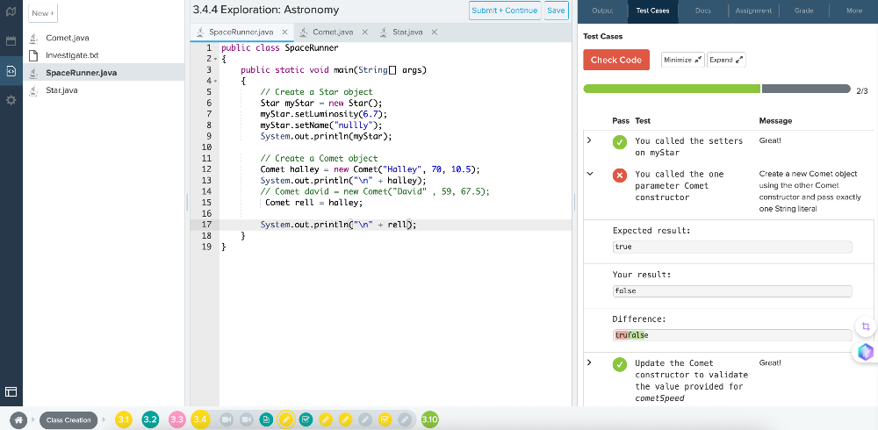Image resolution: width=878 pixels, height=430 pixels.
Task: Open the gray pencil icon beside 3.10 badge
Action: [404, 419]
